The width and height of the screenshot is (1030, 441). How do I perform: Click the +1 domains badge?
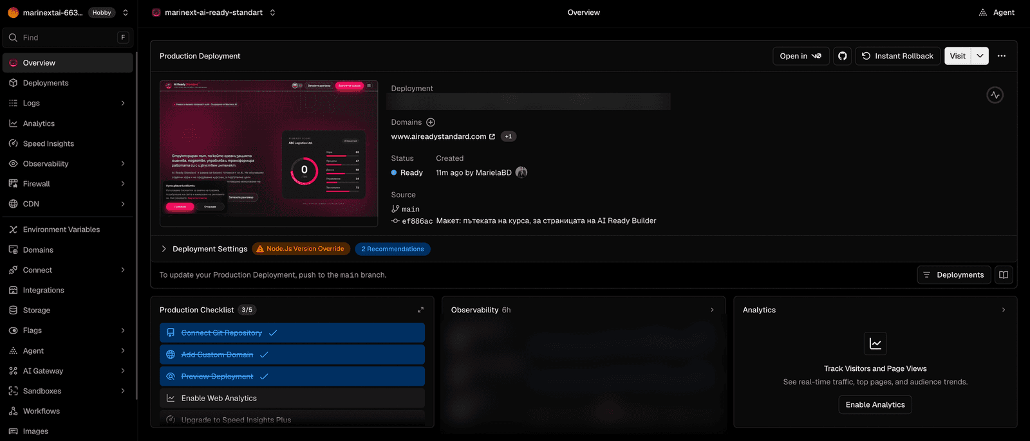(x=509, y=137)
